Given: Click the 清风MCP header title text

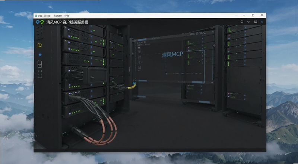Looking at the screenshot, I should (x=67, y=22).
